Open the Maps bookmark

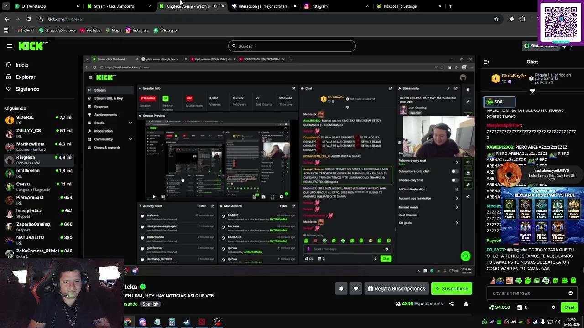tap(113, 31)
